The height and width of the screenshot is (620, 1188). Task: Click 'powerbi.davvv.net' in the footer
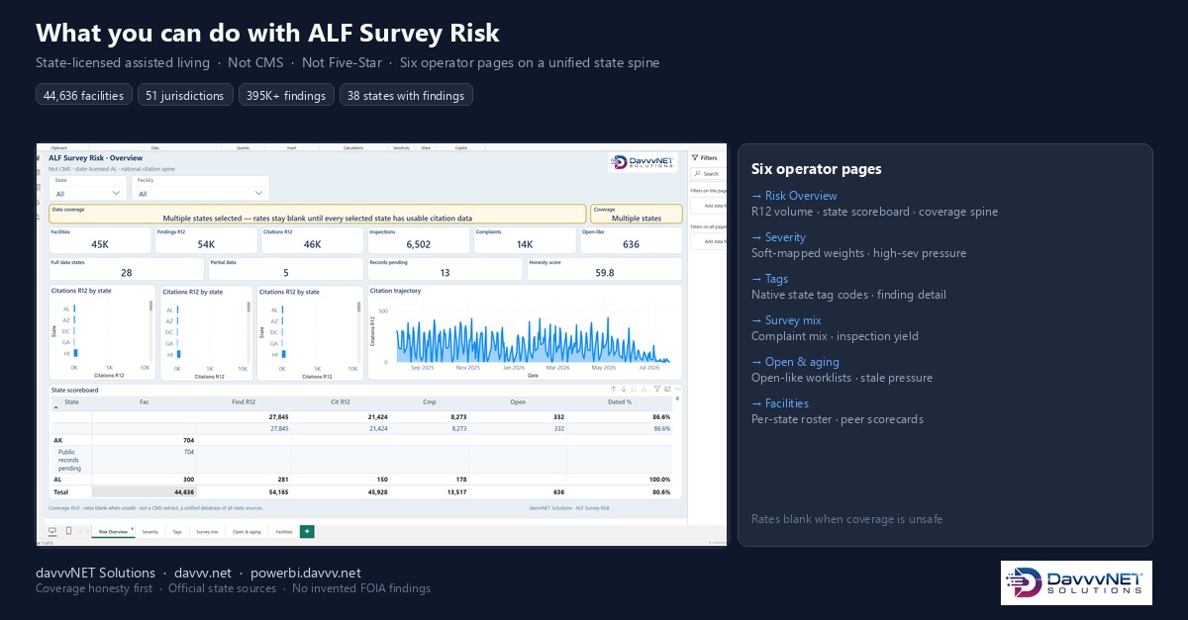pyautogui.click(x=306, y=573)
